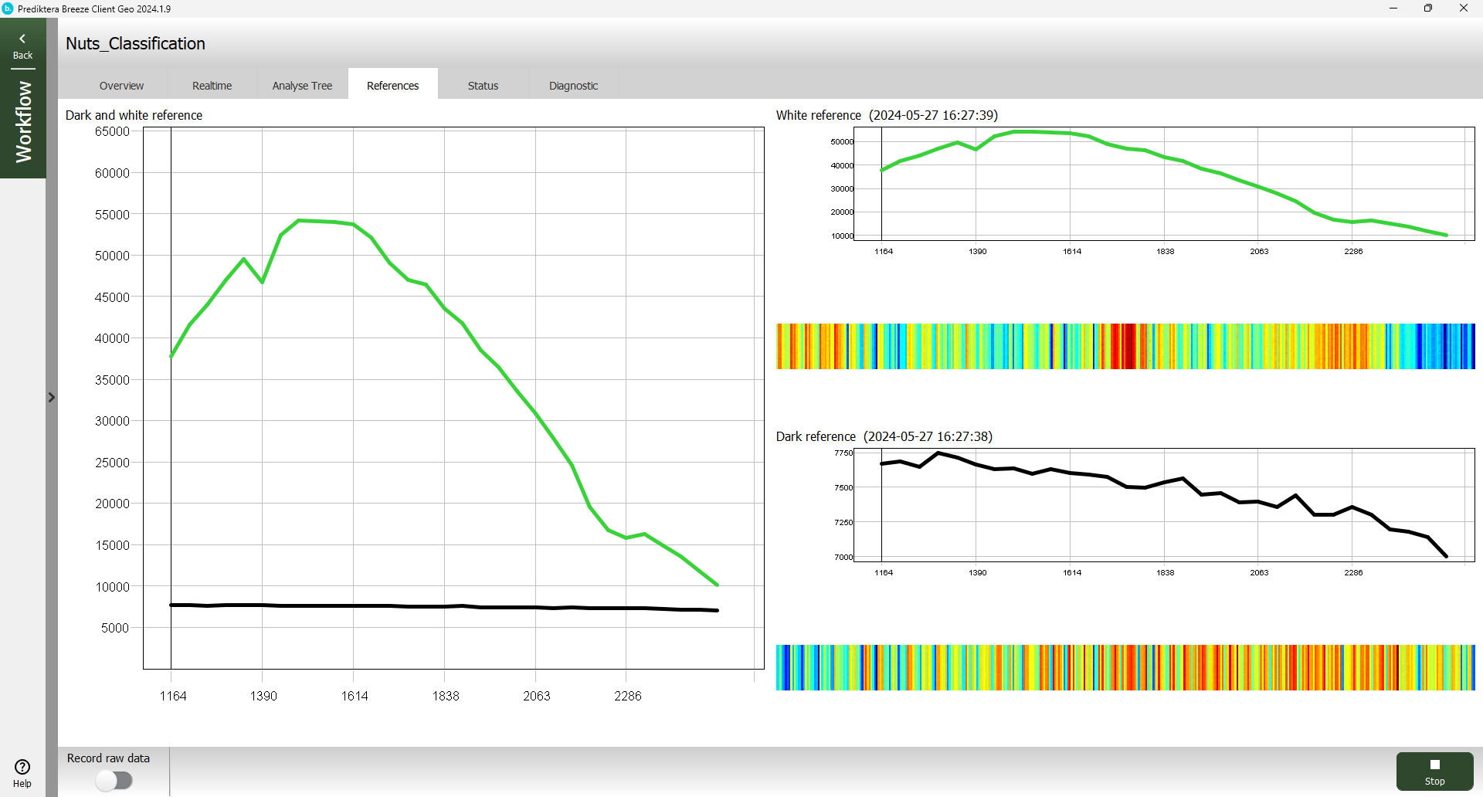This screenshot has height=797, width=1483.
Task: Click the Workflow sidebar label
Action: tap(23, 122)
